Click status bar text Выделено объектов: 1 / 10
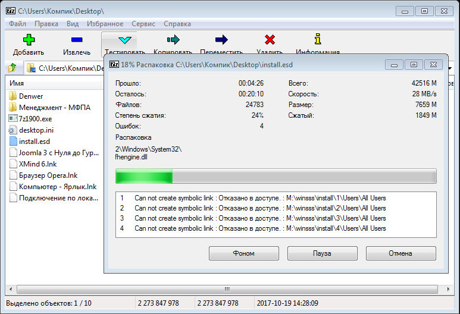This screenshot has height=314, width=460. pyautogui.click(x=49, y=303)
